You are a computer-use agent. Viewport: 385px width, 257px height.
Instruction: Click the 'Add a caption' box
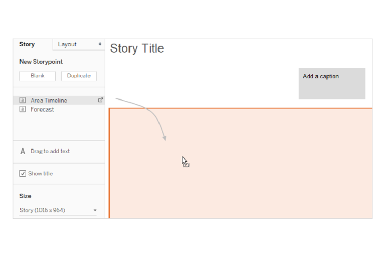point(331,83)
